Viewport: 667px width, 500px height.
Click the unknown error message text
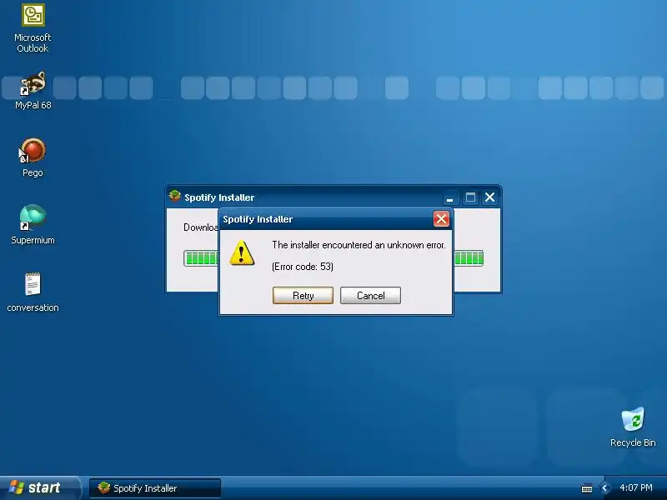click(359, 245)
